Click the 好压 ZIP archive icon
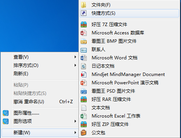This screenshot has height=138, width=181. point(84,124)
